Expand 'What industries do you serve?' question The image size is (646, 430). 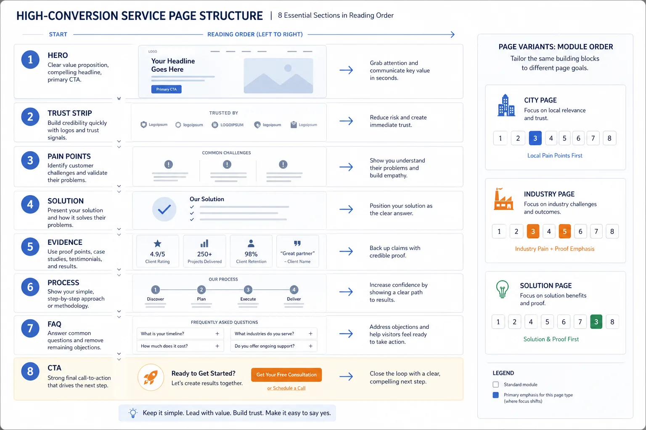tap(274, 334)
